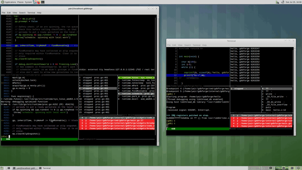Click the small terminal icon left of the 'yair@localhost gdbf...' taskbar button
This screenshot has width=302, height=170.
point(9,168)
